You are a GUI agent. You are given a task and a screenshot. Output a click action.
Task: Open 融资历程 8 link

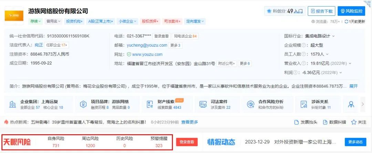pyautogui.click(x=100, y=107)
